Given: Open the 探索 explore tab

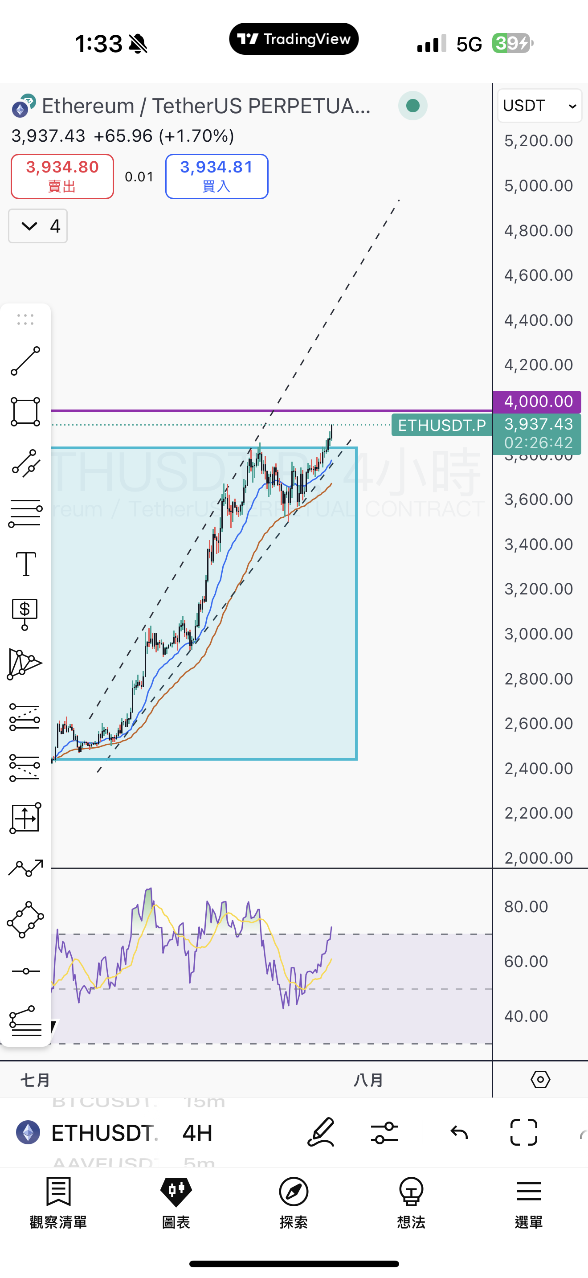Looking at the screenshot, I should click(x=294, y=1203).
